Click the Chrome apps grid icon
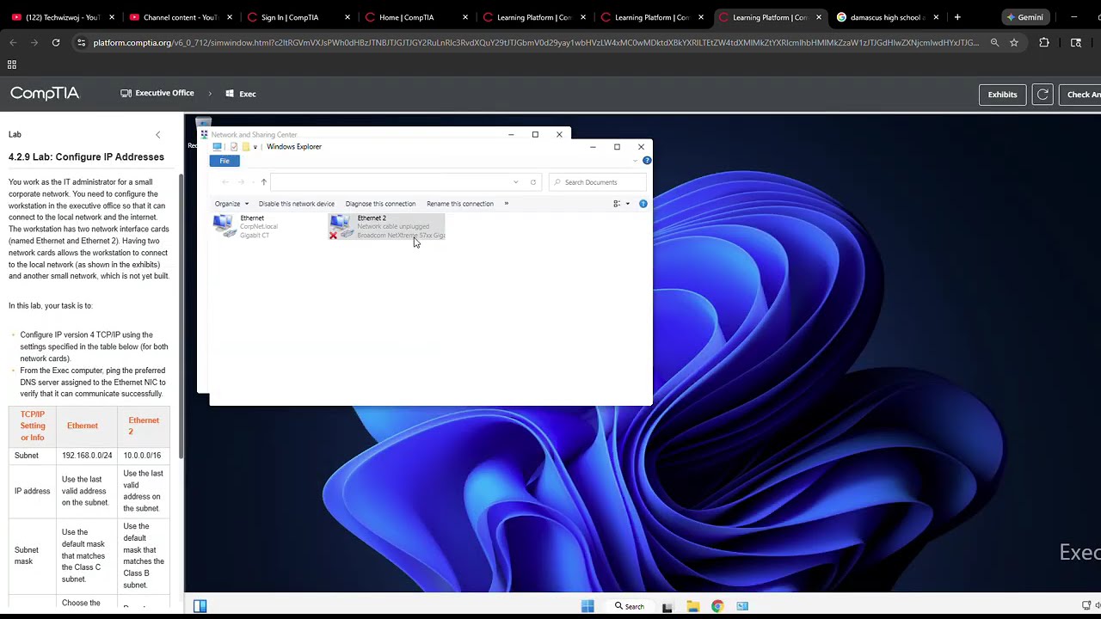Viewport: 1101px width, 619px height. 12,64
